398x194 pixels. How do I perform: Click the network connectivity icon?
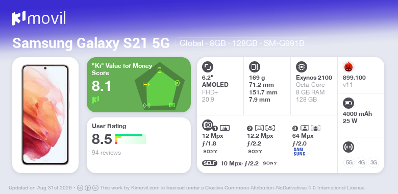pyautogui.click(x=349, y=147)
